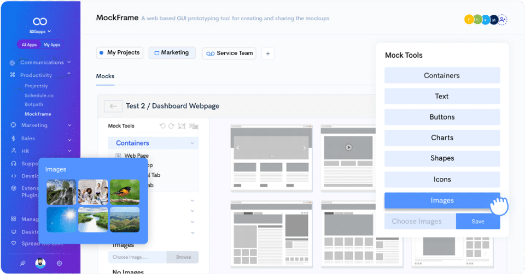Open the user avatar in sidebar footer
The width and height of the screenshot is (525, 274).
(40, 263)
